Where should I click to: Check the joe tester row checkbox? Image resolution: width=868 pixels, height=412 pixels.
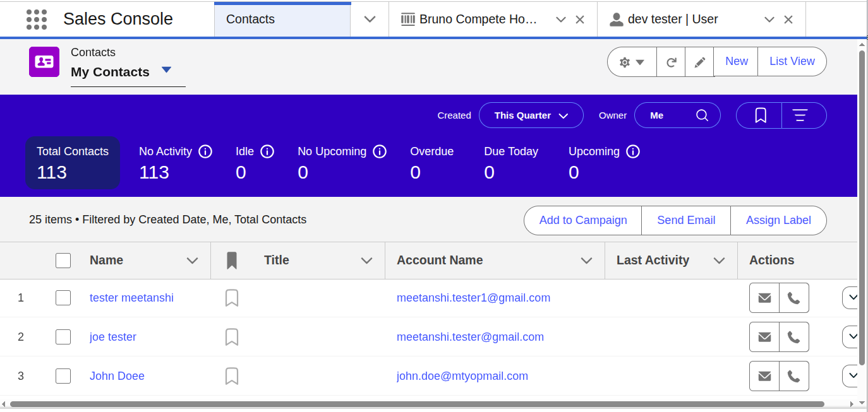click(63, 337)
